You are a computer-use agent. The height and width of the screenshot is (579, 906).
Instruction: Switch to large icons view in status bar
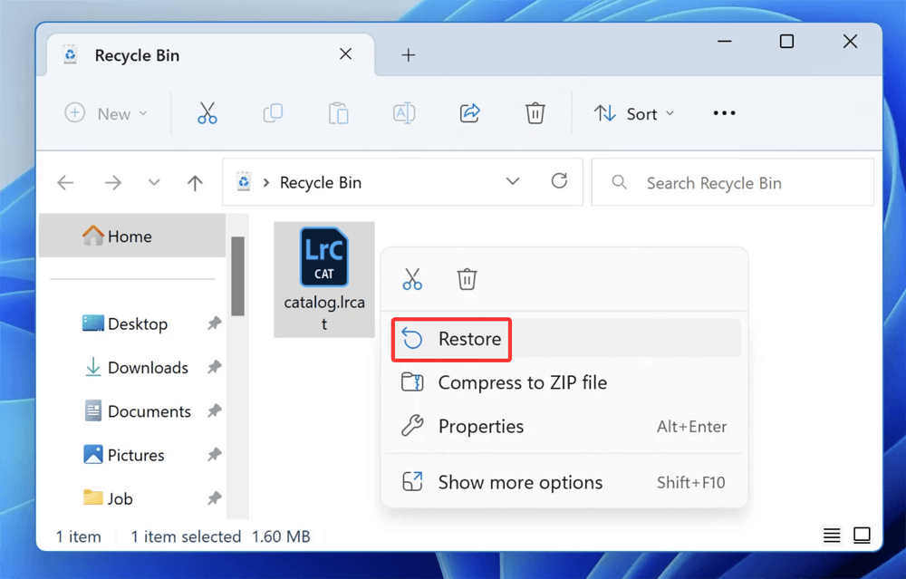(x=862, y=536)
